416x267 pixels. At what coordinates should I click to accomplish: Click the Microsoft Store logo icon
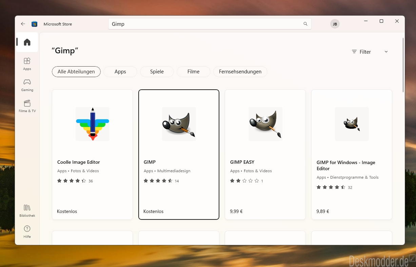[x=34, y=24]
